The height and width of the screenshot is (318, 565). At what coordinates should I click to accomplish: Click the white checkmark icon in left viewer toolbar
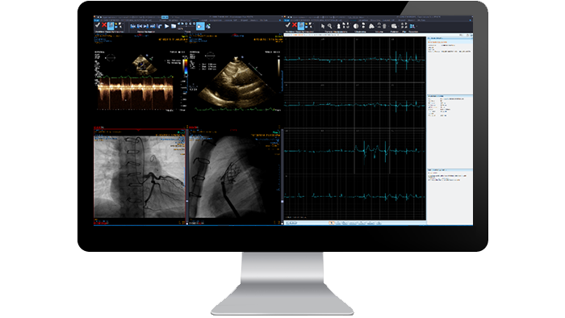98,25
